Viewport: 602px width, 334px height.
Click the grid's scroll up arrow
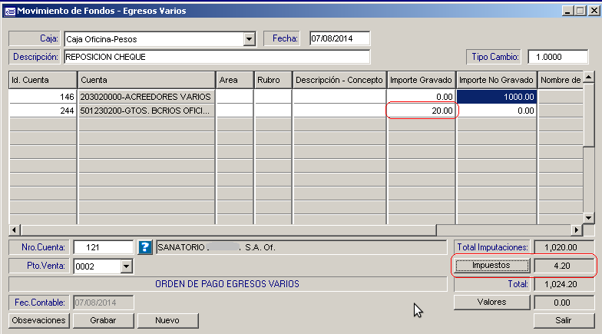(588, 77)
